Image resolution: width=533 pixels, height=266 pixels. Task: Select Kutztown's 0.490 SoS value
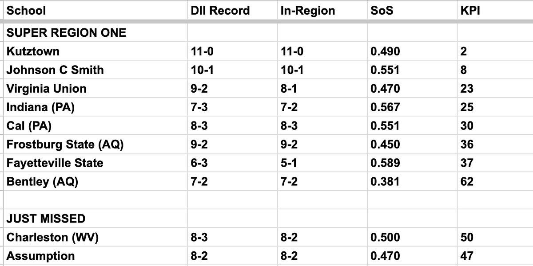[x=385, y=51]
